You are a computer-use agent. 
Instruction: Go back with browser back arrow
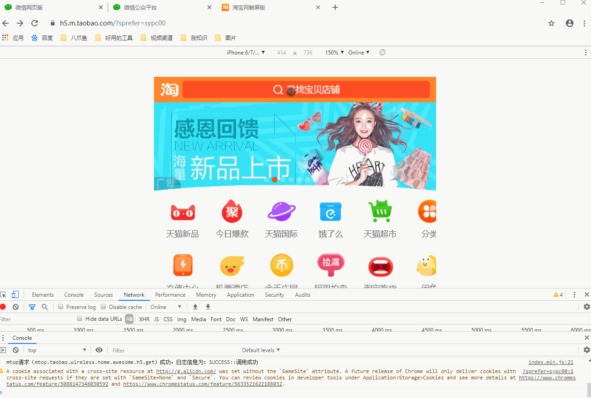[x=5, y=23]
